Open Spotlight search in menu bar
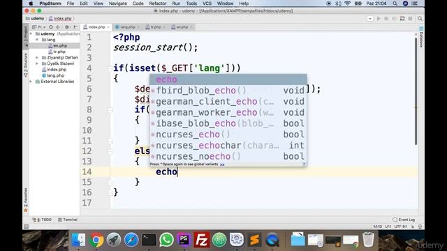 tap(395, 3)
